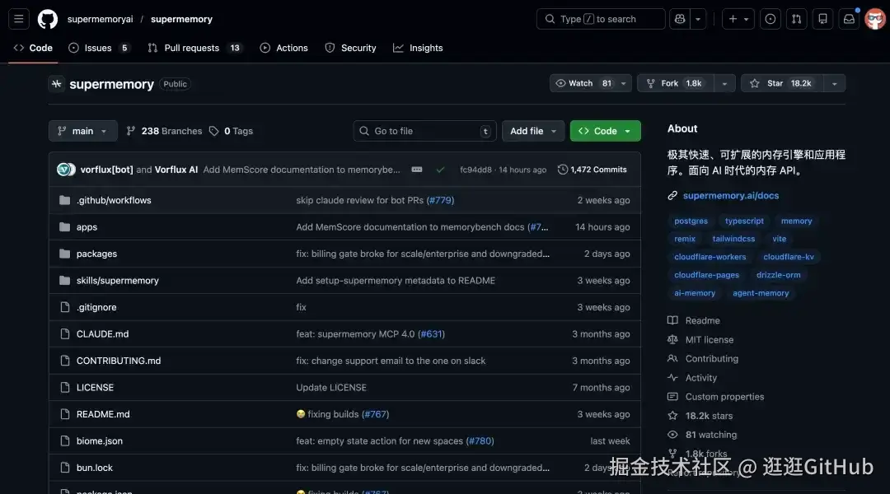
Task: Open the LICENSE file
Action: 95,387
